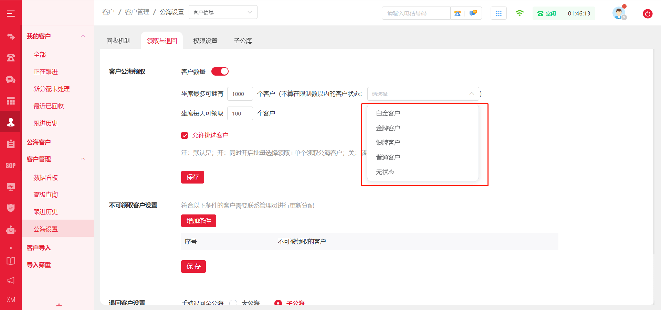Image resolution: width=661 pixels, height=310 pixels.
Task: Collapse the sidebar bottom arrow icon
Action: 59,305
